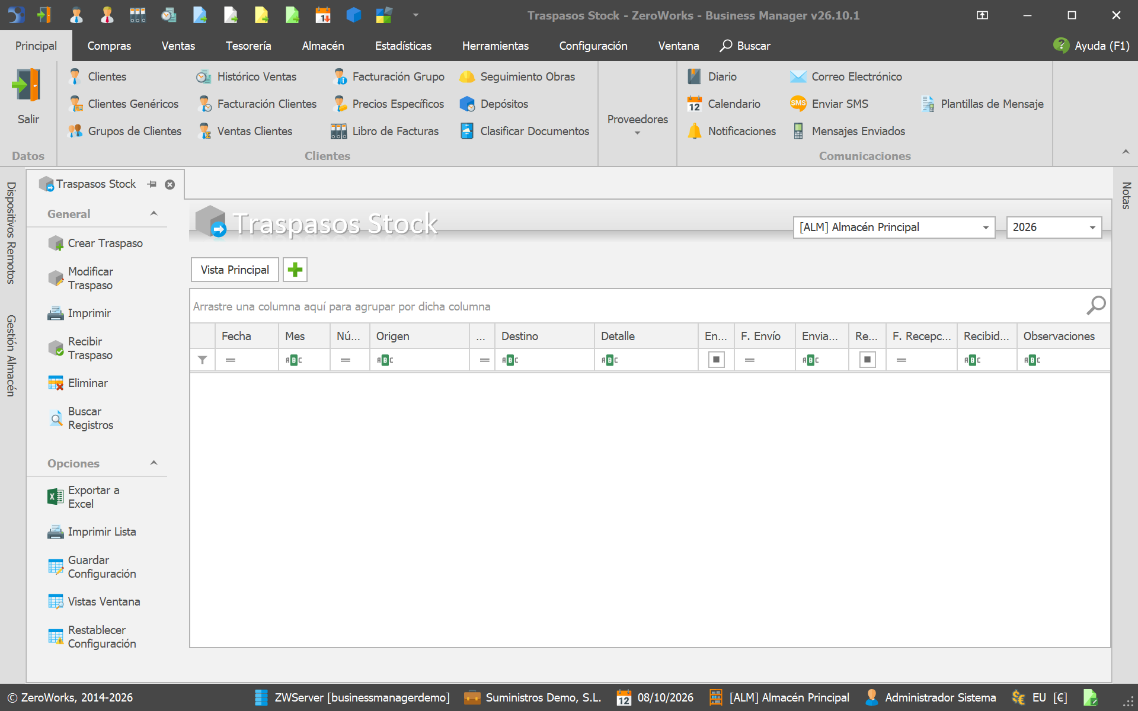
Task: Open Calendario from Comunicaciones group
Action: pyautogui.click(x=723, y=104)
